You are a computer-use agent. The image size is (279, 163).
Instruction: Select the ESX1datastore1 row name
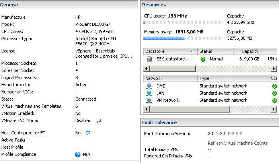click(172, 59)
